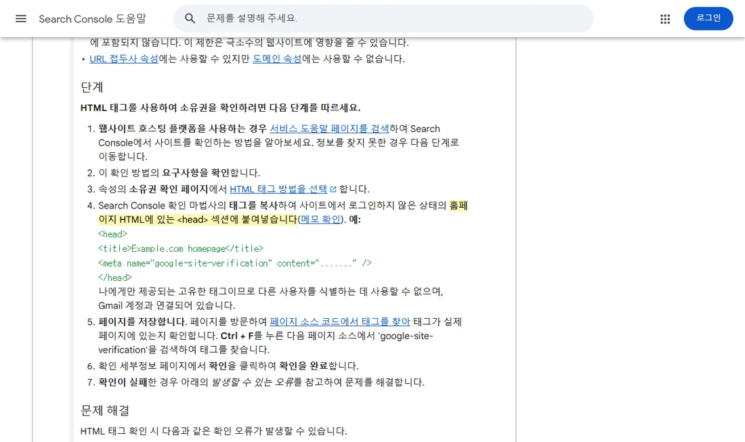Click the bold text 웹사이트 호스팅 플랫폼을 사용하는 경우

(182, 129)
